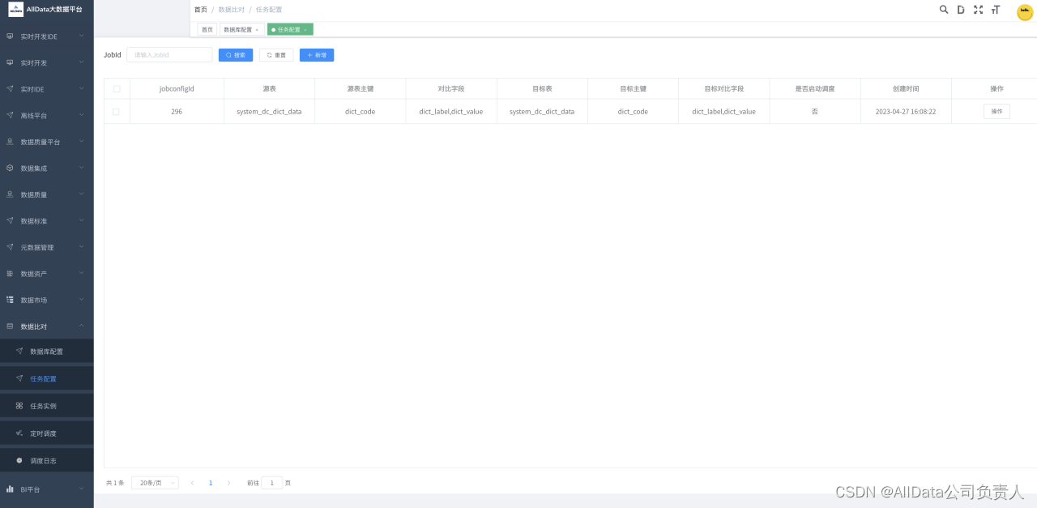Expand the BI平台 menu chevron
1037x508 pixels.
coord(82,489)
